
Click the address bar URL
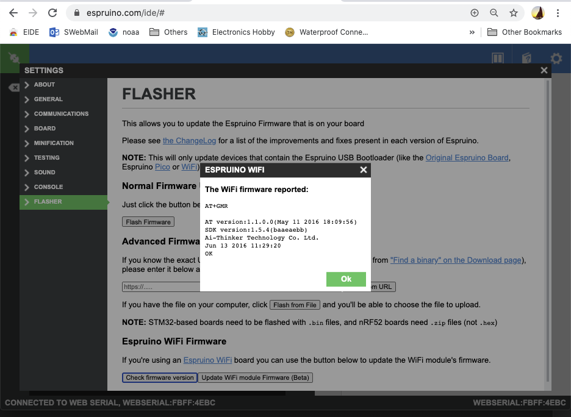coord(126,13)
